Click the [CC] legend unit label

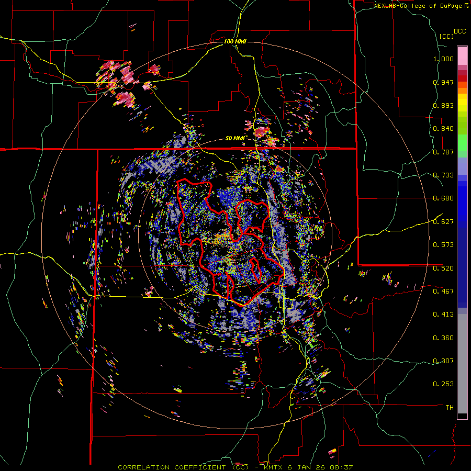pos(446,36)
